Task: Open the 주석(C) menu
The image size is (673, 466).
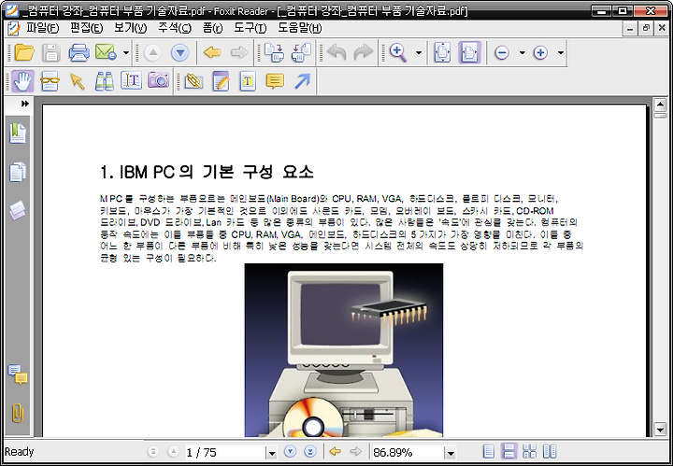Action: [x=174, y=28]
